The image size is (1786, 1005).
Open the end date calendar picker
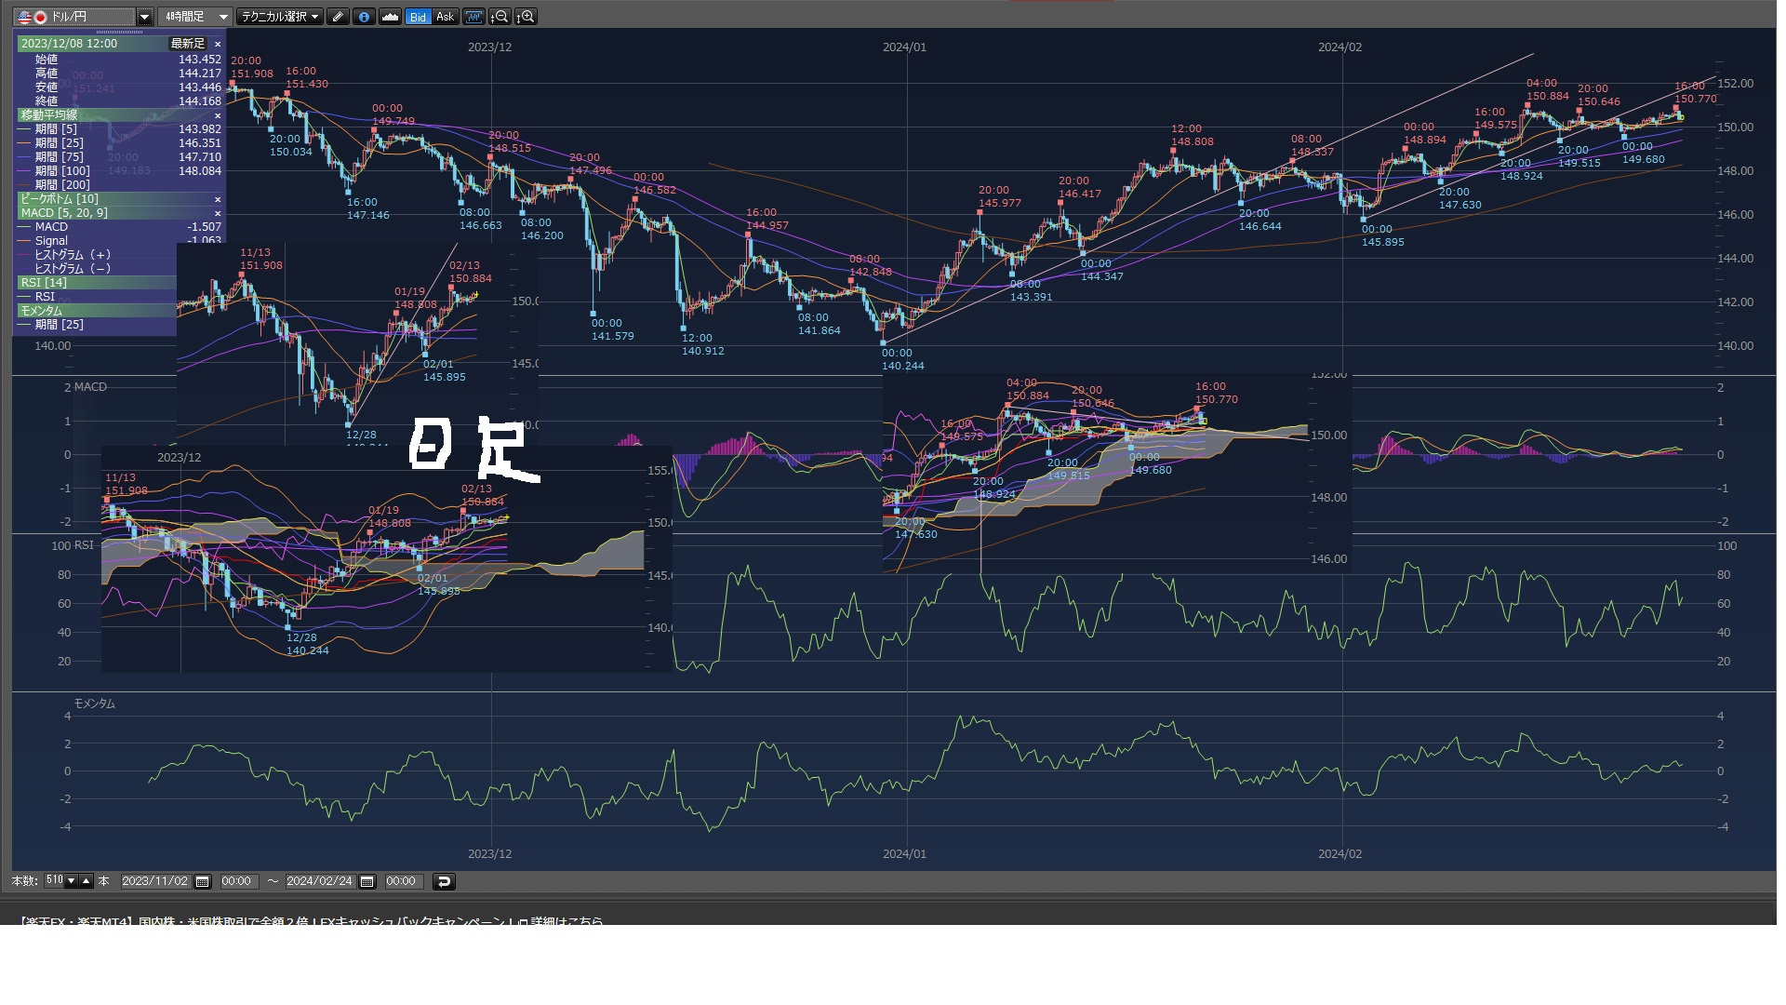click(367, 881)
